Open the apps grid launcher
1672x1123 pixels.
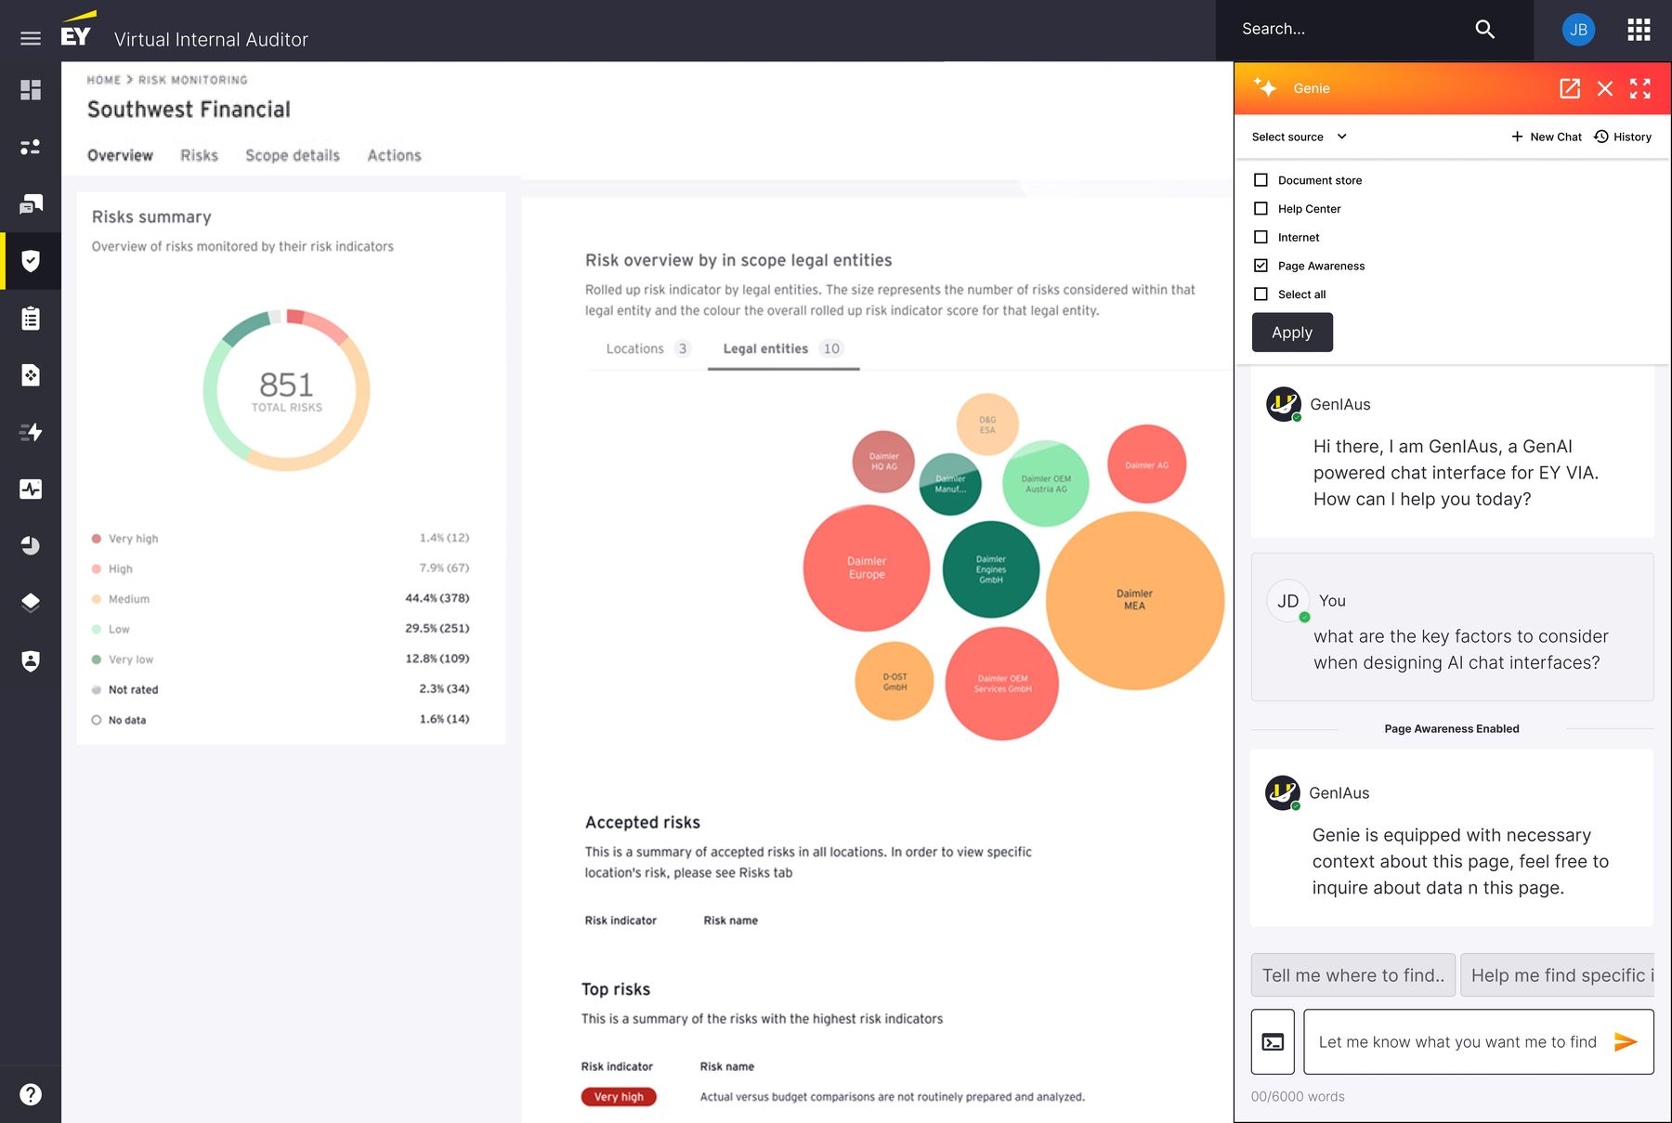1639,30
